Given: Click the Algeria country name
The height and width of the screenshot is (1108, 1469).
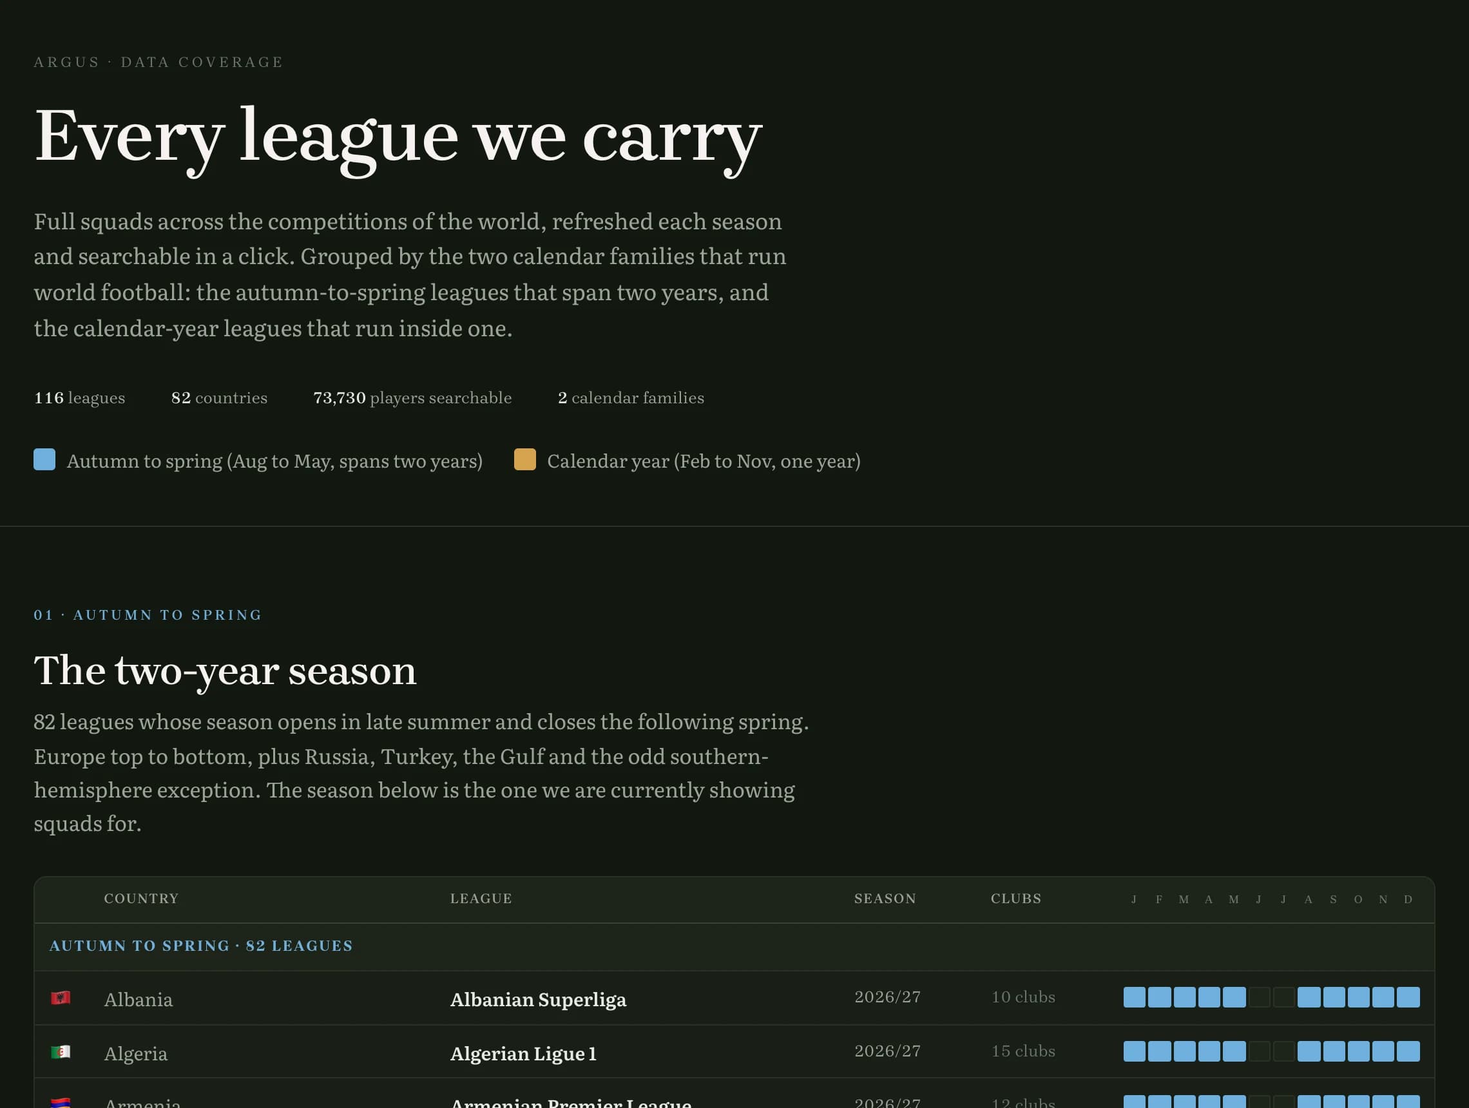Looking at the screenshot, I should coord(135,1053).
